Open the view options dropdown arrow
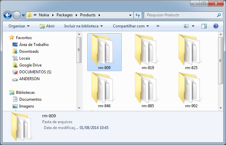 193,26
